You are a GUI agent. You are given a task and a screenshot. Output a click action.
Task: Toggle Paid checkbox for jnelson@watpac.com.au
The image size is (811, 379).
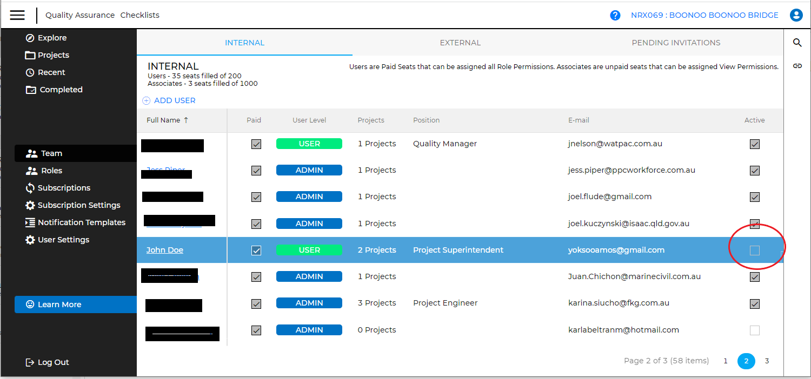[256, 144]
